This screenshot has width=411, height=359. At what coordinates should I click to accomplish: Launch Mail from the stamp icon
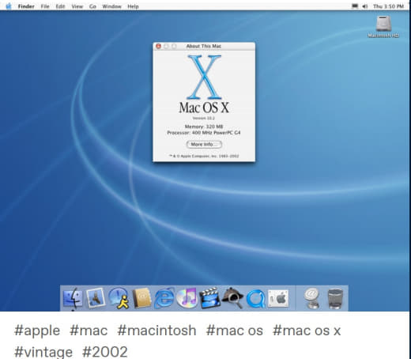click(96, 298)
